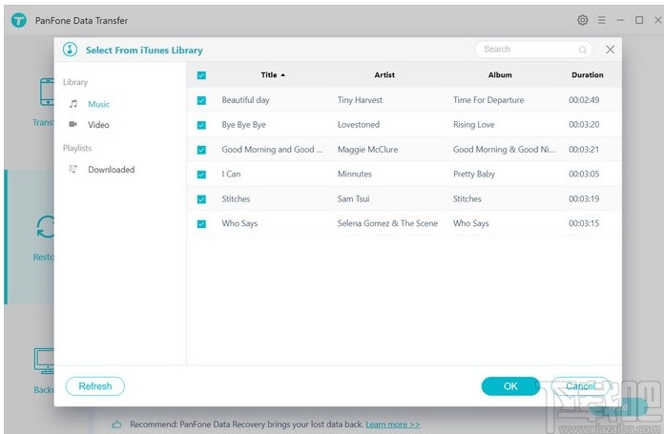This screenshot has width=664, height=434.
Task: Sort by the Duration column header
Action: [x=588, y=75]
